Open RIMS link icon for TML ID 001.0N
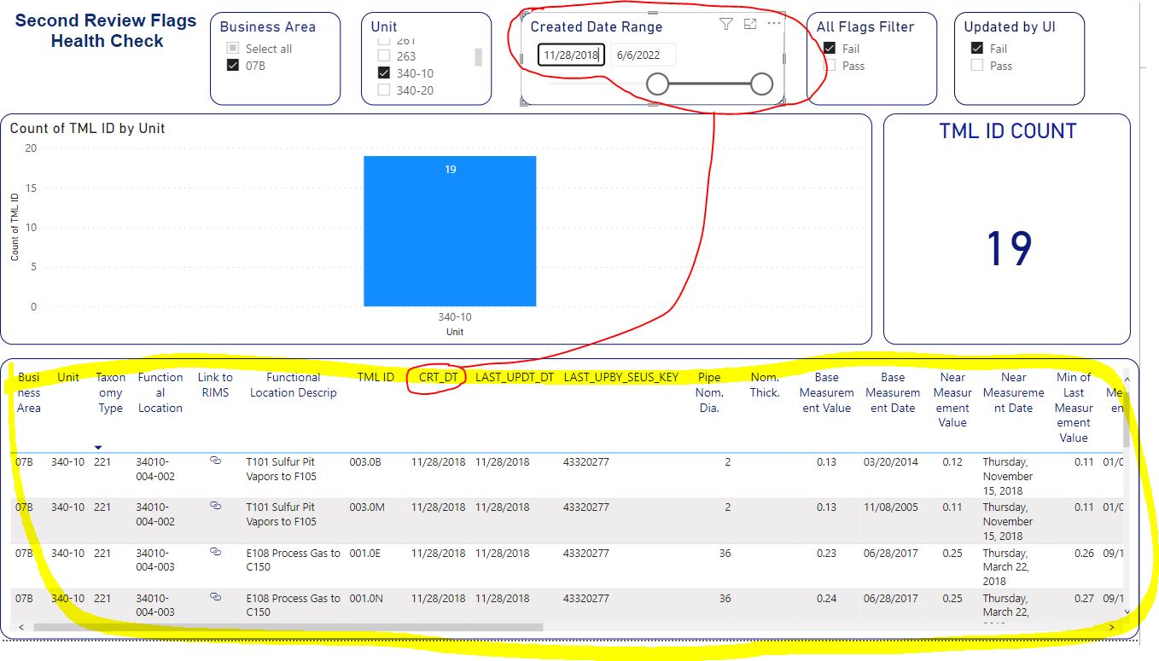 (215, 597)
